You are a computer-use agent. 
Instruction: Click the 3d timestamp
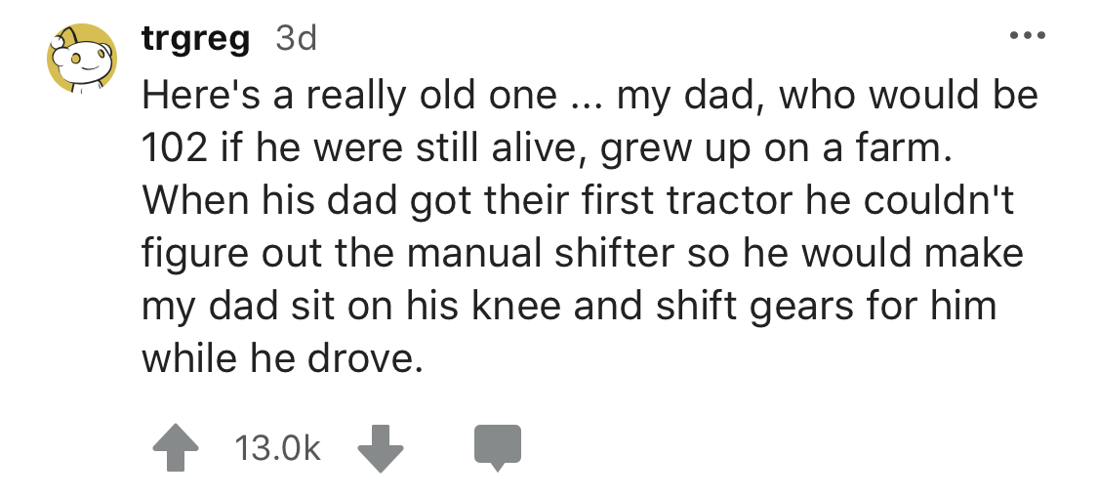(x=297, y=40)
